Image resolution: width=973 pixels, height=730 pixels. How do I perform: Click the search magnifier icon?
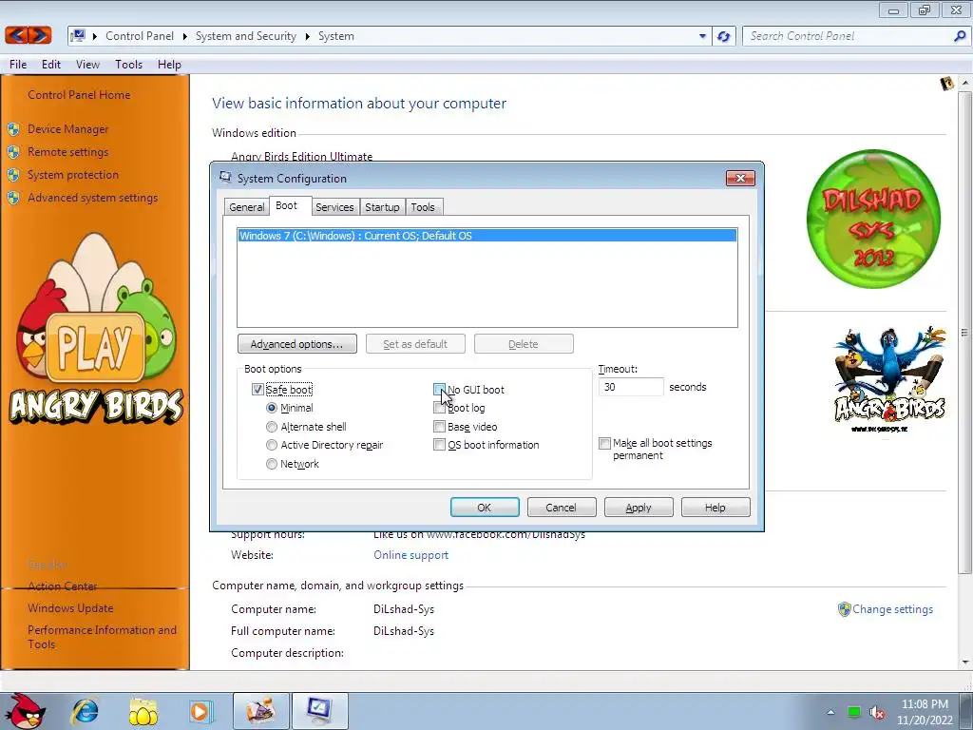point(960,36)
